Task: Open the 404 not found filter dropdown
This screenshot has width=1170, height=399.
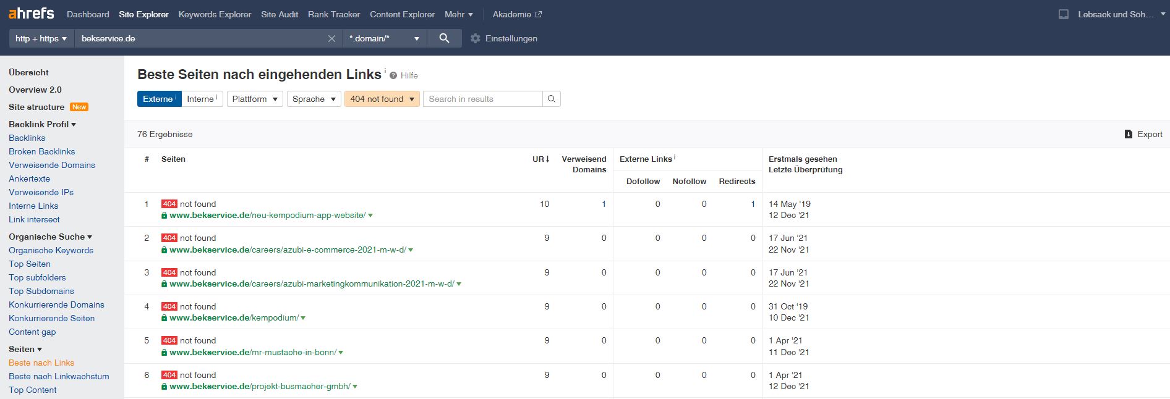Action: tap(382, 99)
